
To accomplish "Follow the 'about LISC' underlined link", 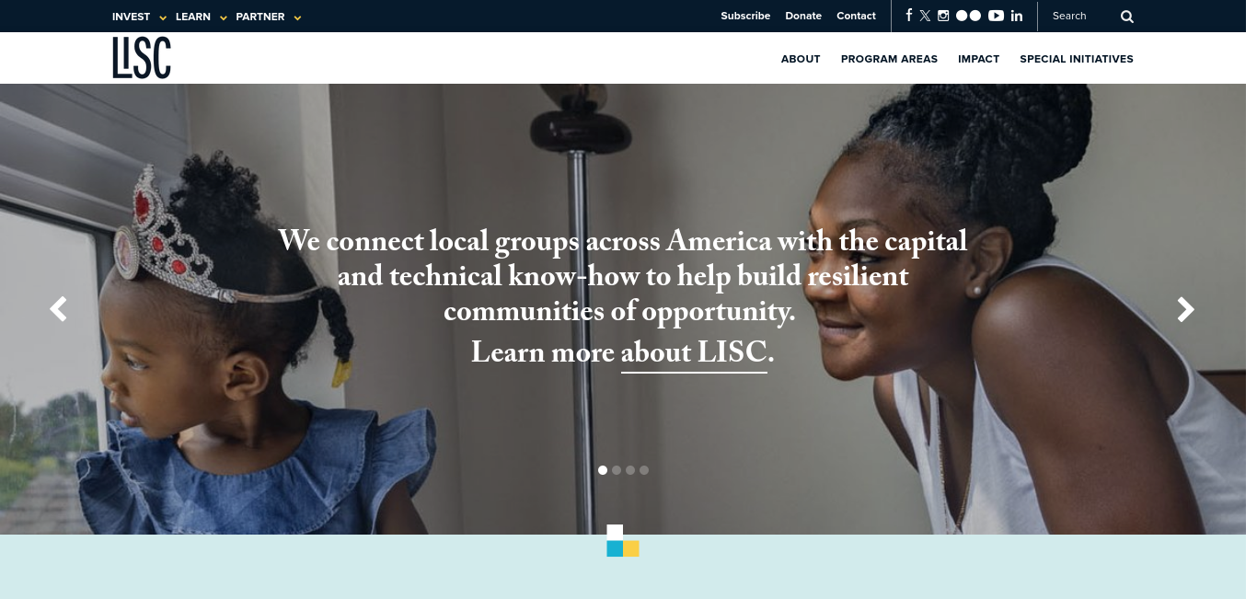I will [x=694, y=353].
